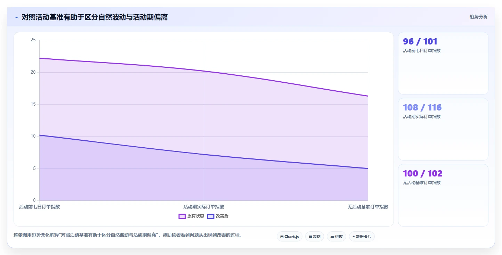Click the description text below the chart
The height and width of the screenshot is (255, 502).
click(128, 235)
